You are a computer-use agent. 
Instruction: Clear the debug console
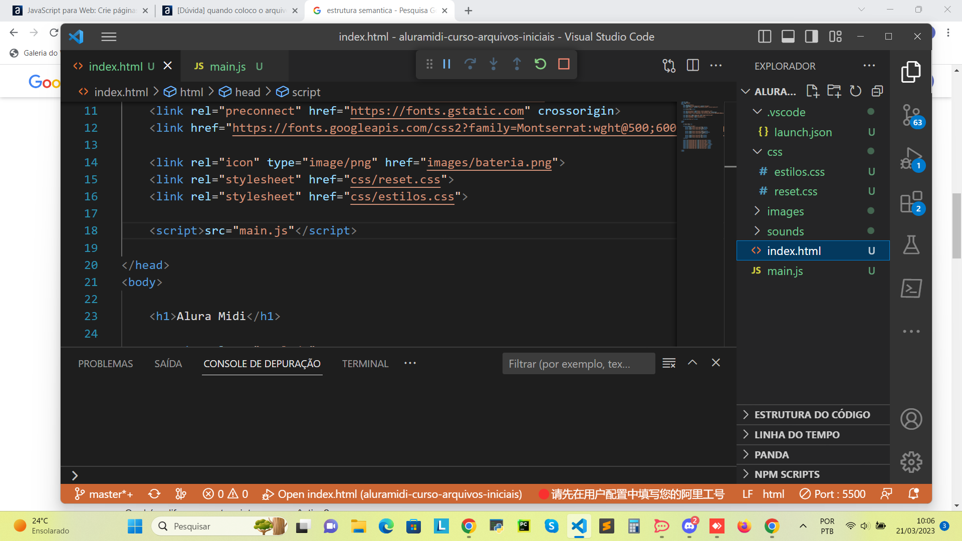(669, 363)
